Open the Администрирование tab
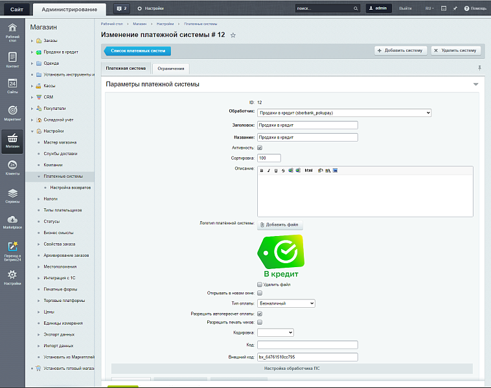Image resolution: width=491 pixels, height=388 pixels. pyautogui.click(x=69, y=9)
